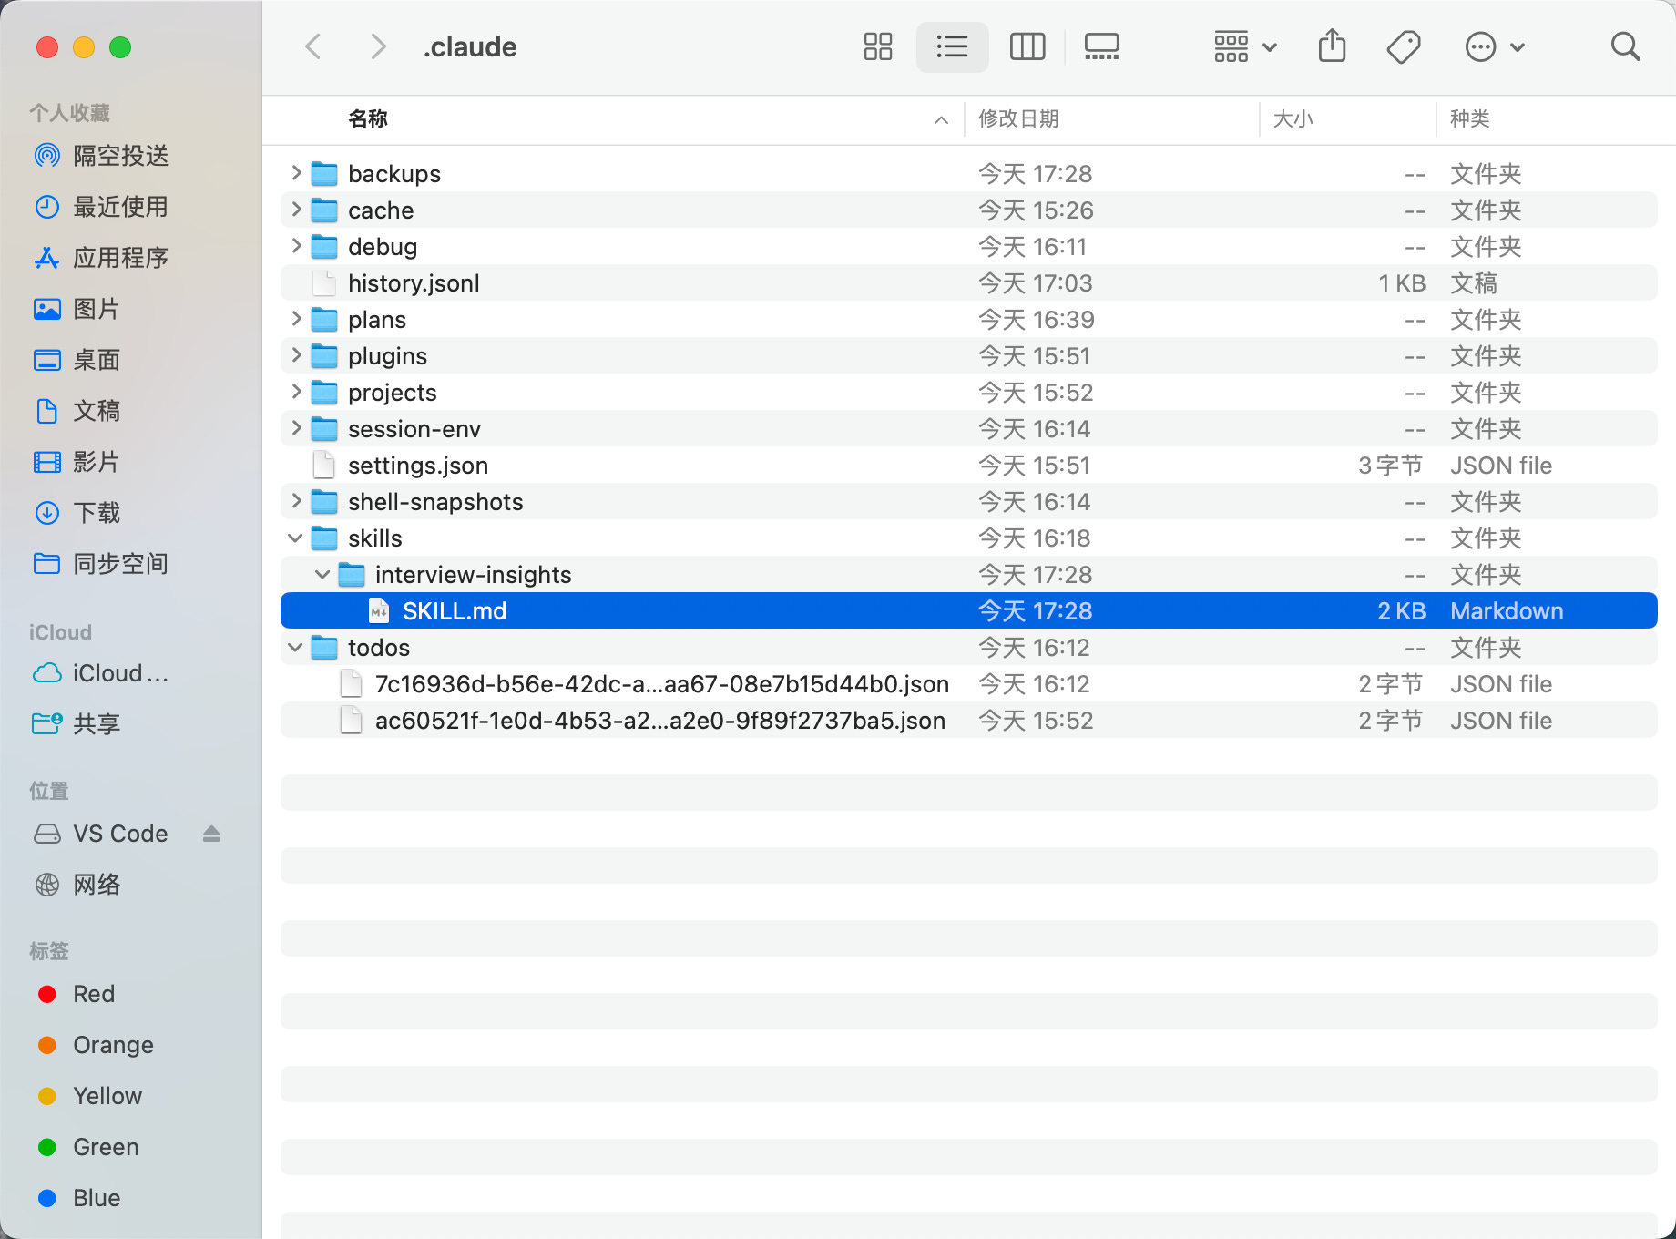Click the Share toolbar icon
1676x1239 pixels.
[x=1332, y=46]
